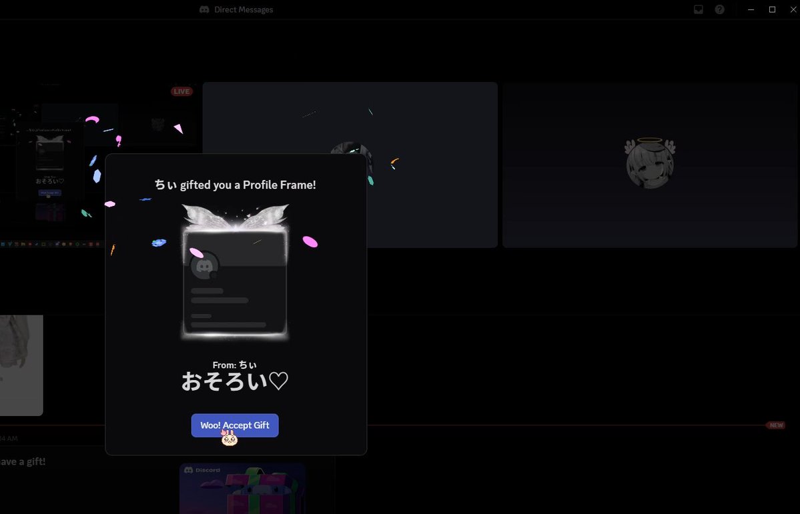Click the gray image attachment in chat
Image resolution: width=800 pixels, height=514 pixels.
pos(21,365)
